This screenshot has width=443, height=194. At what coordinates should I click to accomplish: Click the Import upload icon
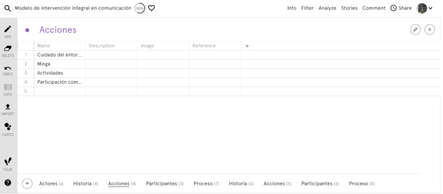[8, 107]
